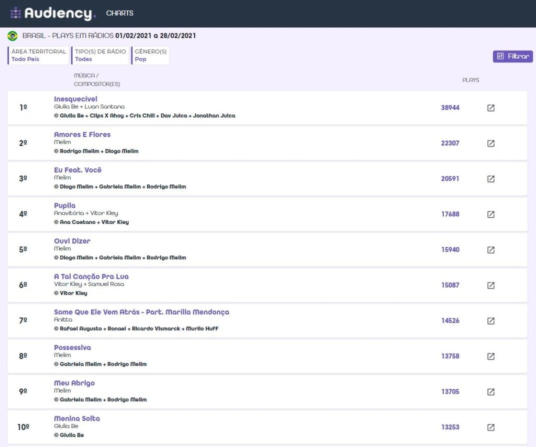Open external link icon for Inesquecível
Viewport: 536px width, 447px height.
click(x=490, y=108)
